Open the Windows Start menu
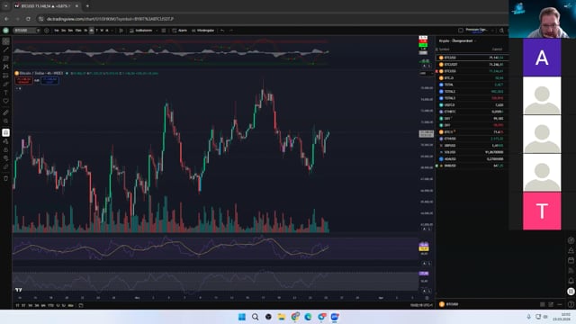The image size is (576, 324). click(x=242, y=317)
